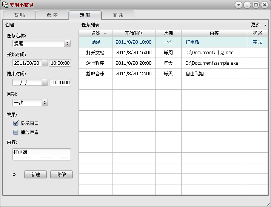Switch to the 截图 tab

(52, 15)
